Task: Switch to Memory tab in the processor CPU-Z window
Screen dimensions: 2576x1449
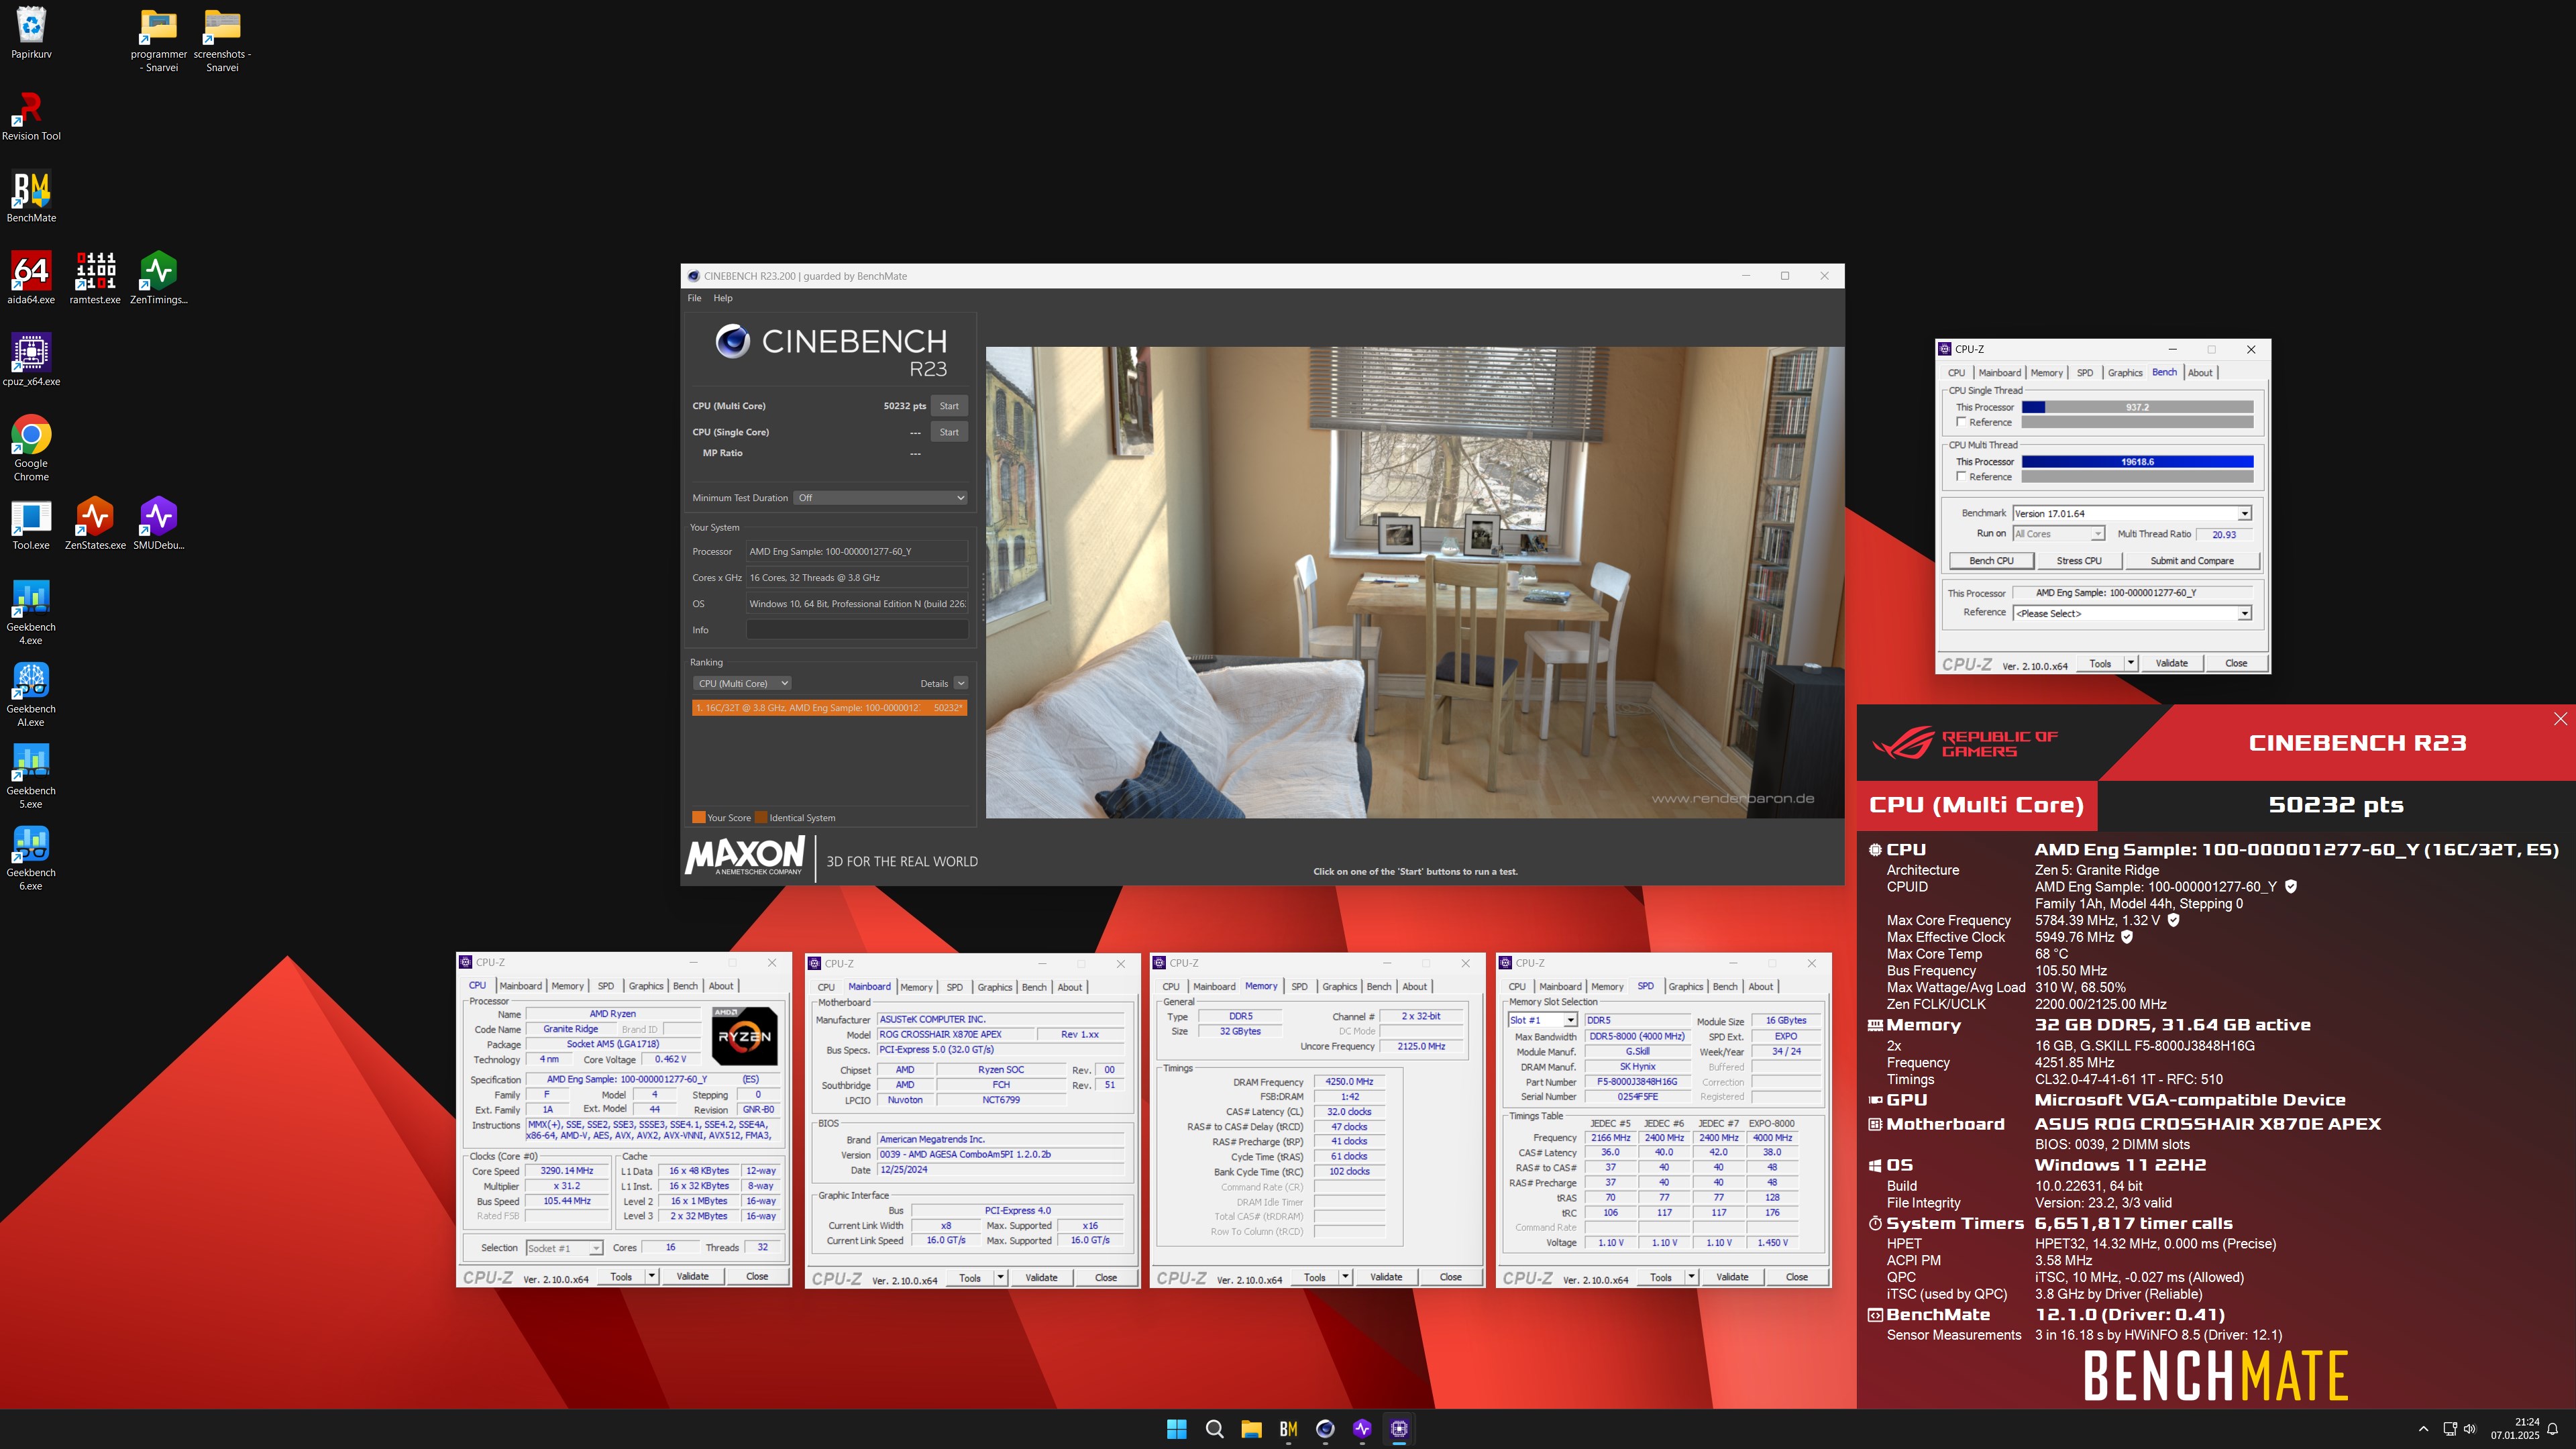Action: (x=567, y=986)
